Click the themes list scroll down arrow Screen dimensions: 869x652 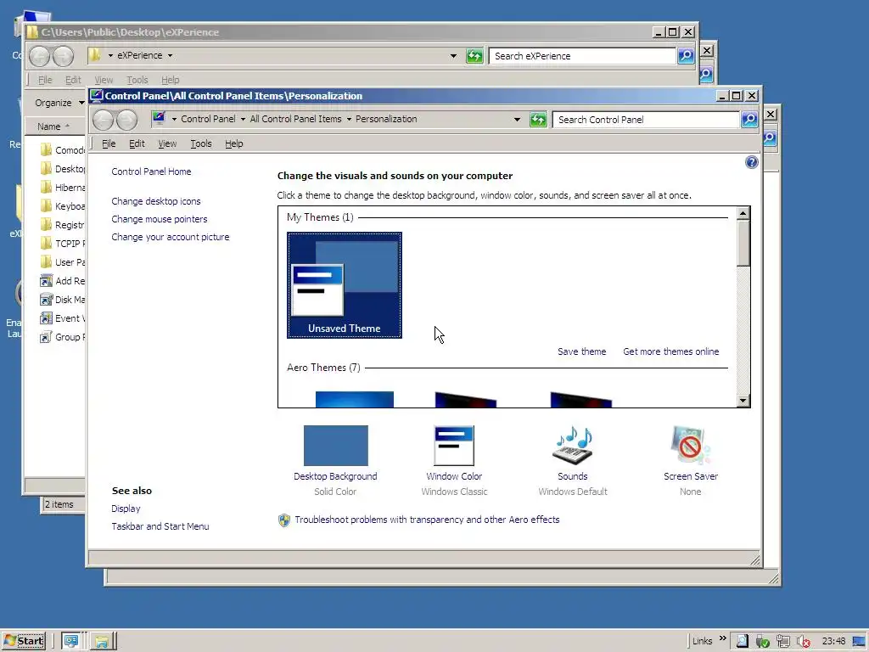(x=743, y=401)
